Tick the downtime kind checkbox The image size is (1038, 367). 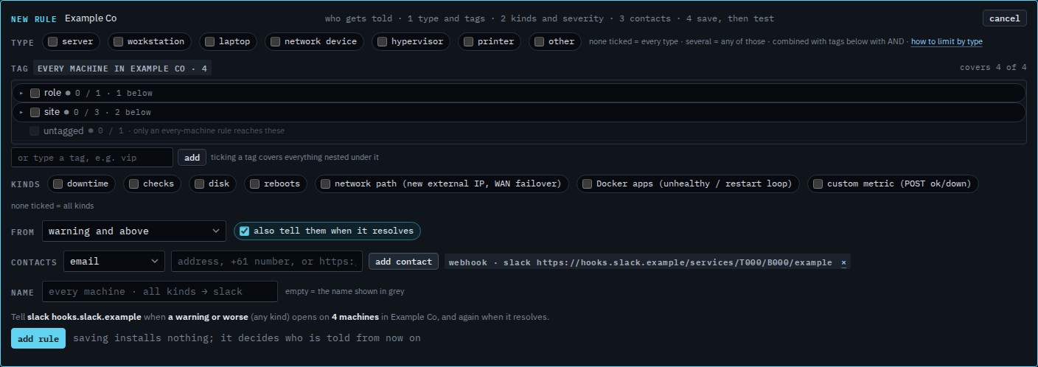tap(58, 184)
